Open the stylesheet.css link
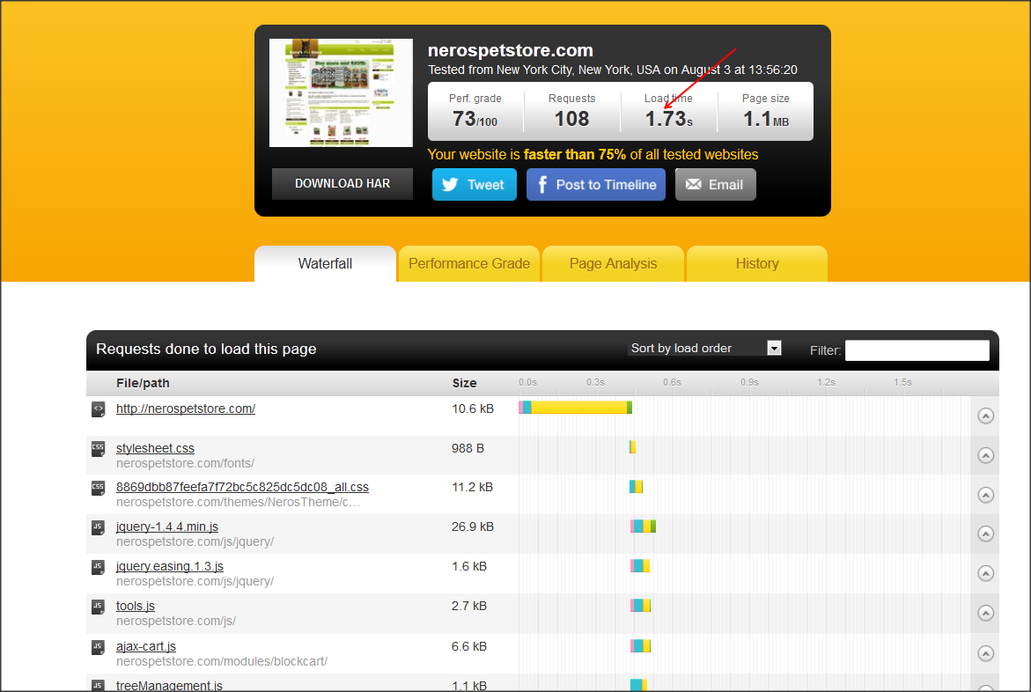The image size is (1031, 692). (x=155, y=448)
